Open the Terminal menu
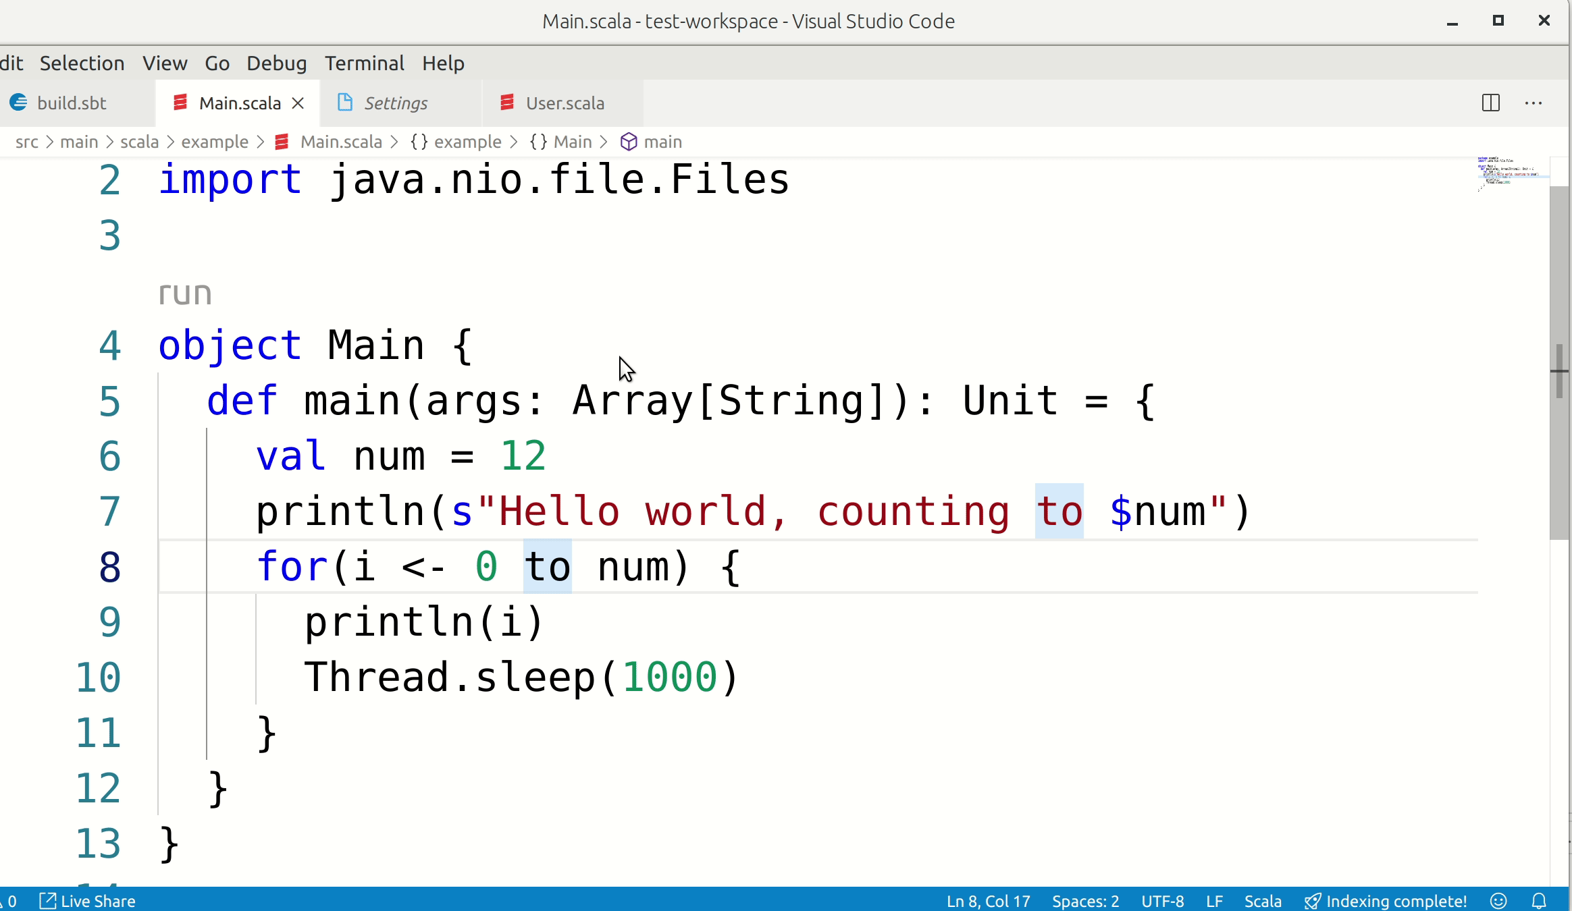Image resolution: width=1572 pixels, height=911 pixels. pyautogui.click(x=364, y=63)
